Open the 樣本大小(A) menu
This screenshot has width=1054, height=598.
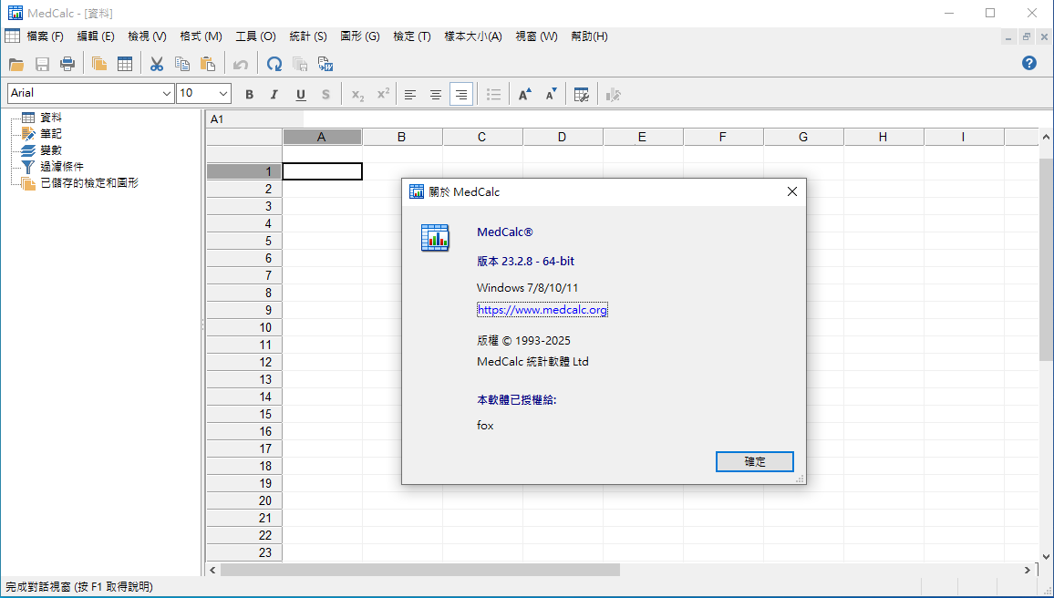472,36
